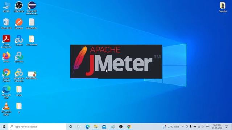232x130 pixels.
Task: Show hidden system tray icons
Action: pos(183,127)
